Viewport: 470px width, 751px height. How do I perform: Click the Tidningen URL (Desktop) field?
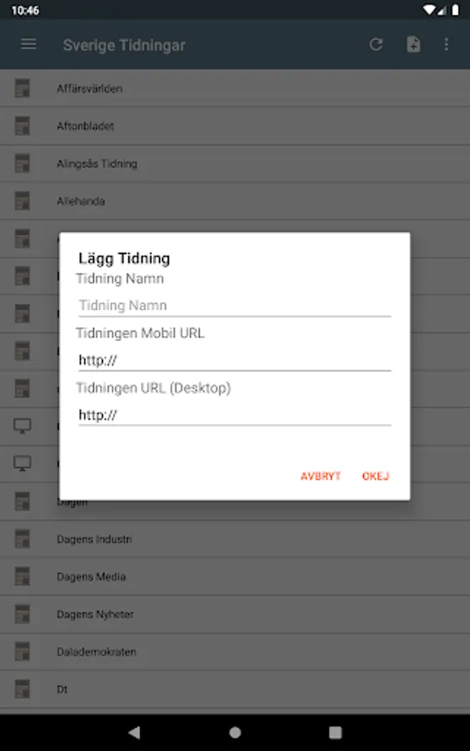click(235, 415)
